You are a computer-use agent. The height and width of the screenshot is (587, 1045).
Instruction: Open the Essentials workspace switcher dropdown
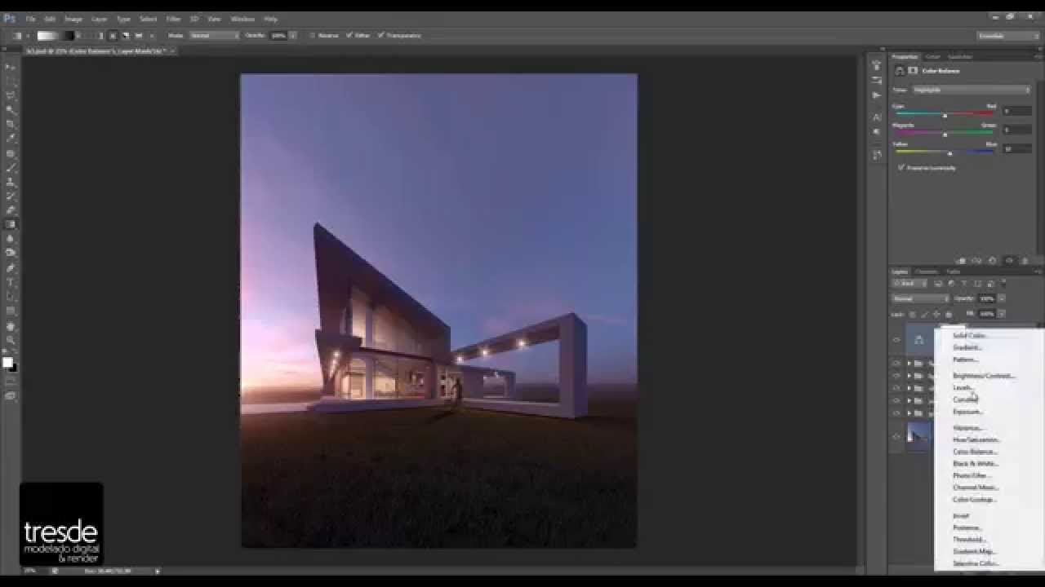1008,36
